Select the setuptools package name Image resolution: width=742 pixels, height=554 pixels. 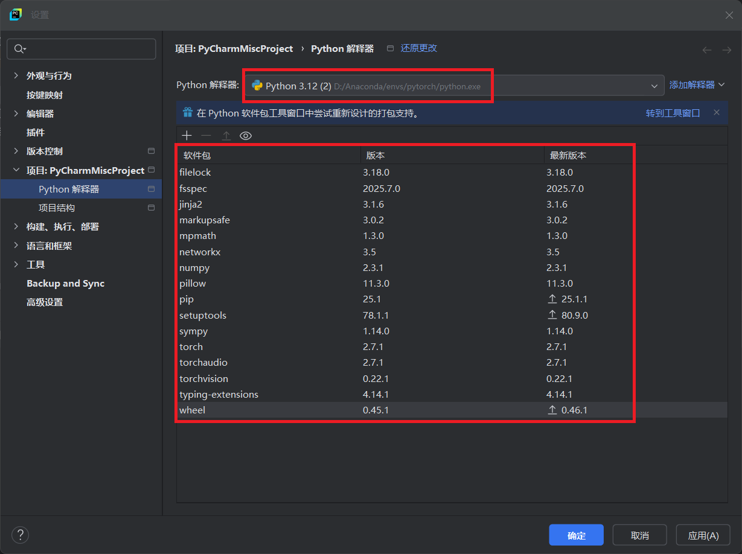coord(203,315)
